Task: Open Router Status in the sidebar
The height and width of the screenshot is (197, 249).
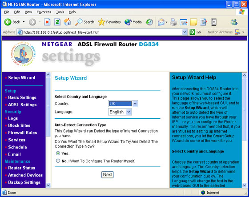Action: click(x=22, y=168)
